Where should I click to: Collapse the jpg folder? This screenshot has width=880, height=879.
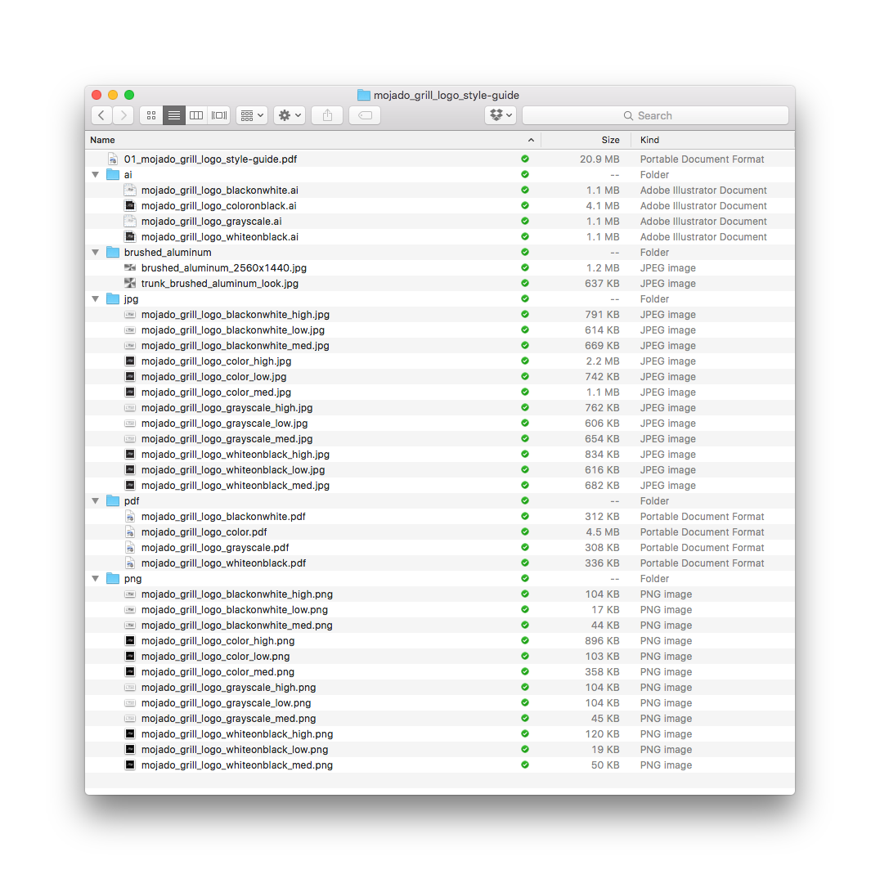pyautogui.click(x=96, y=299)
